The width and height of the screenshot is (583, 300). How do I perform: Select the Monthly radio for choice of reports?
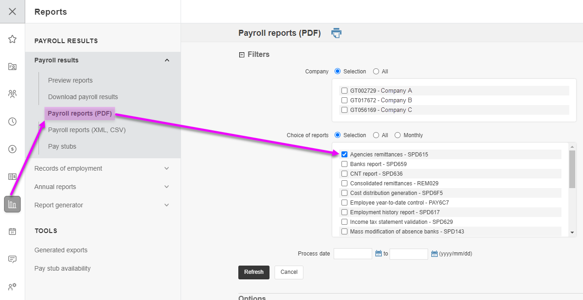click(397, 135)
